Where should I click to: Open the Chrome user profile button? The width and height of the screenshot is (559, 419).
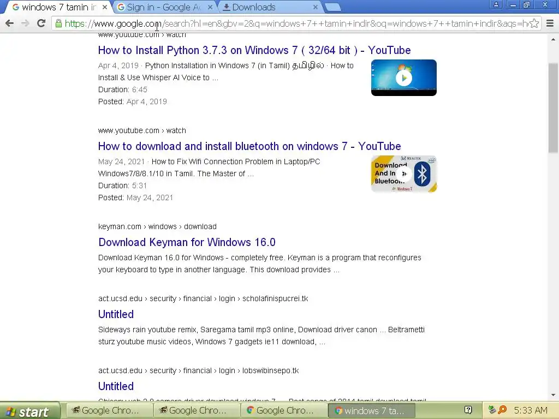coord(496,4)
